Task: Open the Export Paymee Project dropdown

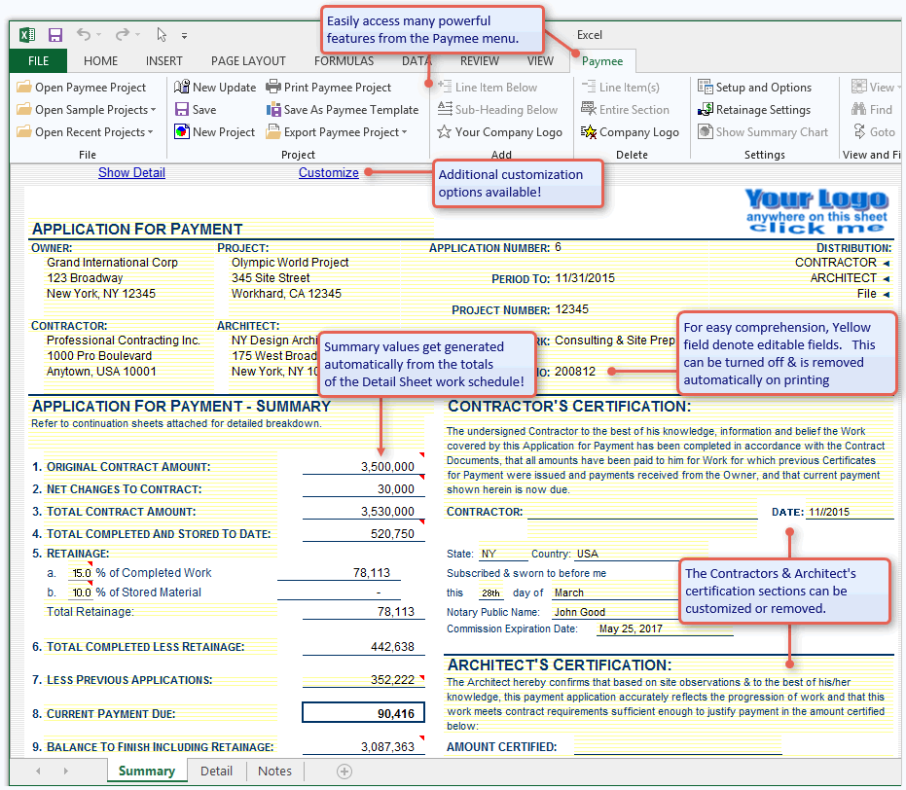Action: pyautogui.click(x=404, y=133)
